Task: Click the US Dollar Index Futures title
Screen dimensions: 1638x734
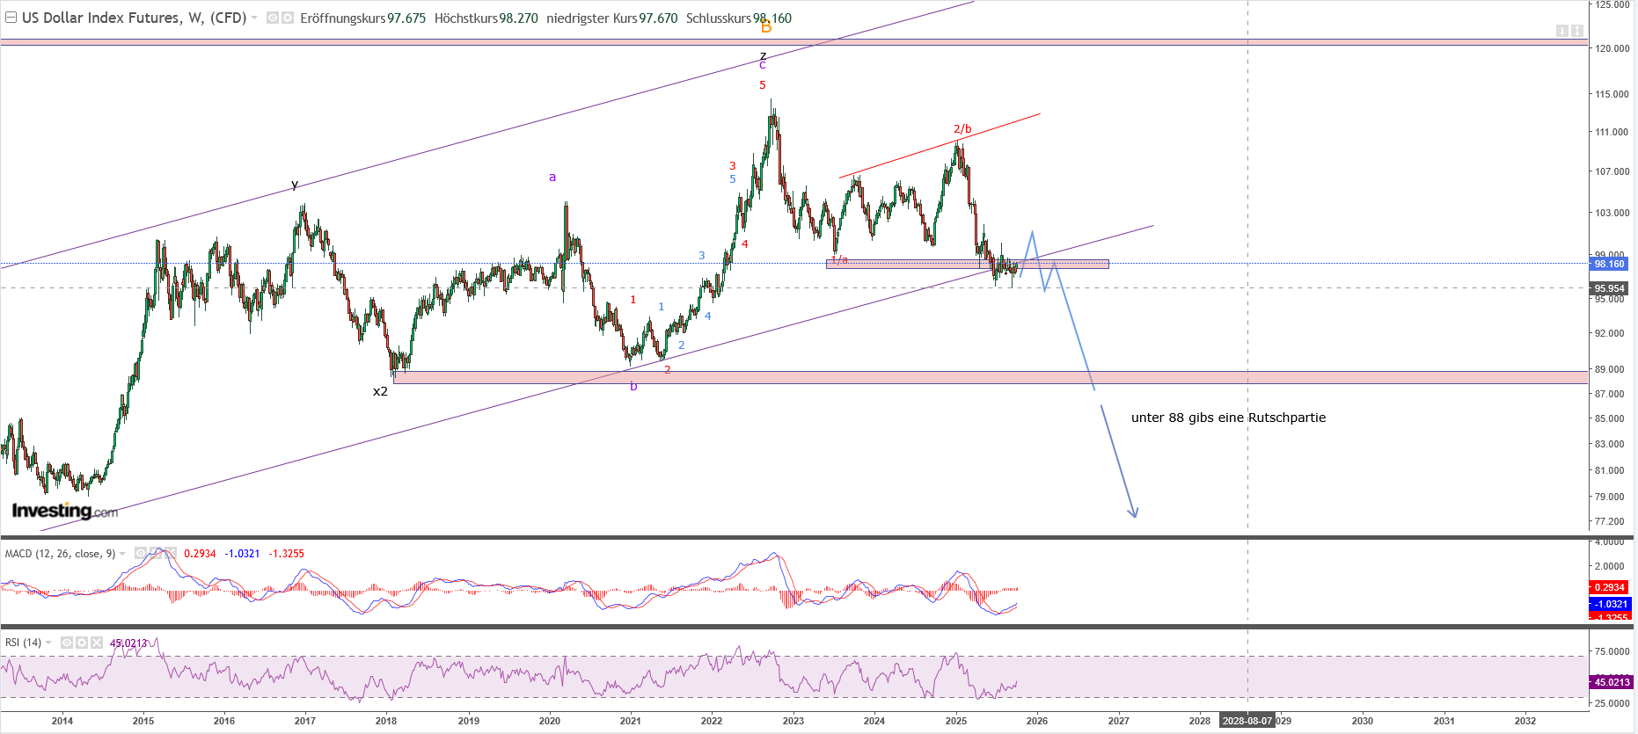Action: click(x=134, y=18)
